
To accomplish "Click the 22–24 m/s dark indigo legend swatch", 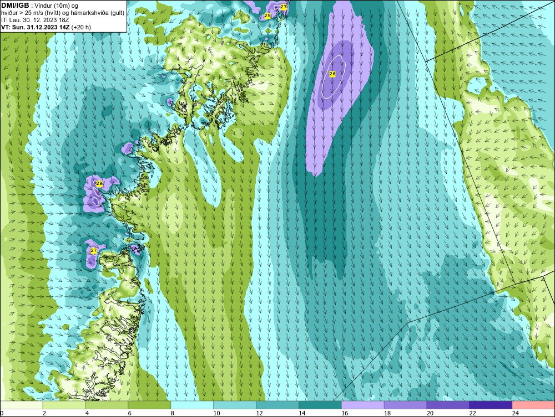I will click(491, 405).
